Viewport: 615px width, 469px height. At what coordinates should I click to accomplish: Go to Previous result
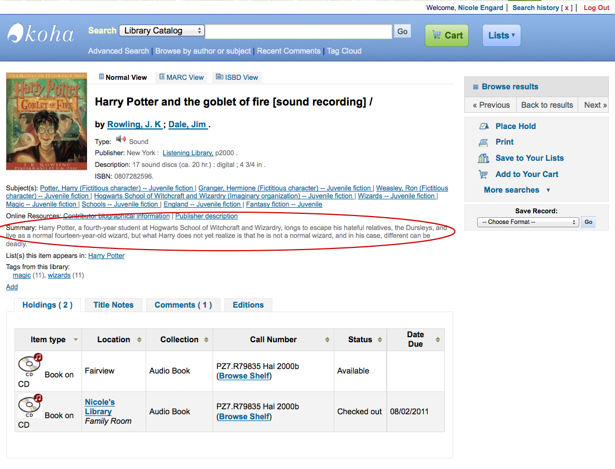point(491,105)
